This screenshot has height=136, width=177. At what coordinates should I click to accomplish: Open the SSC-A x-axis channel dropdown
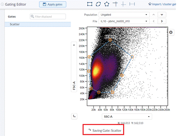[x=127, y=117]
